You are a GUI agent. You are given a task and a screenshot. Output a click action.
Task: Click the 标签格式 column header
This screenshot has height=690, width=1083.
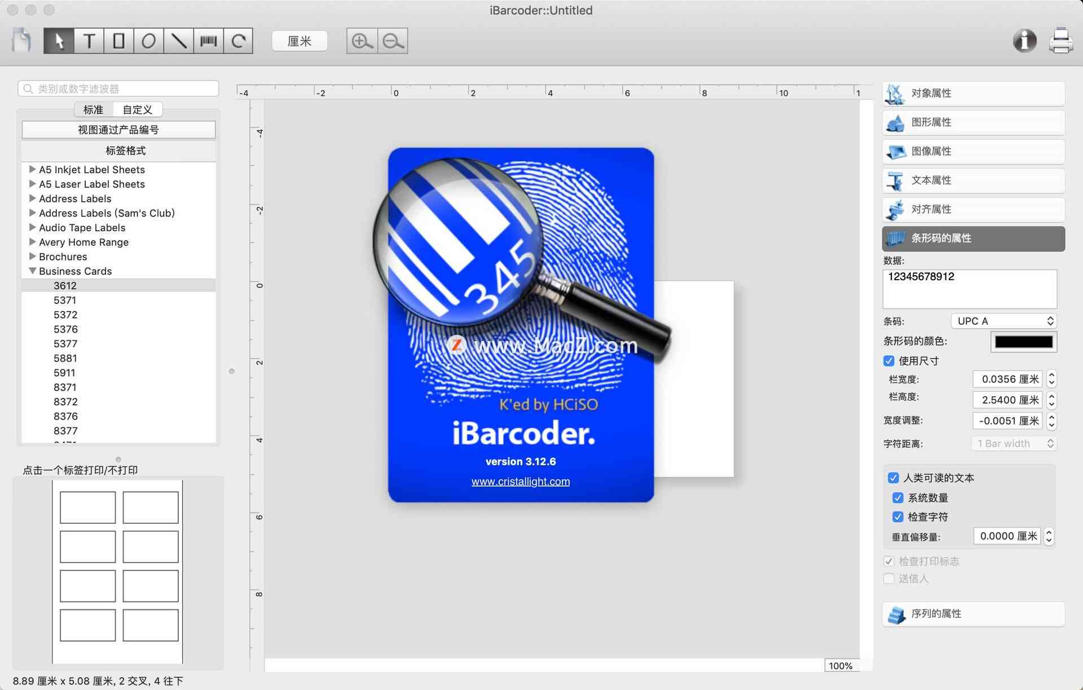(x=118, y=151)
